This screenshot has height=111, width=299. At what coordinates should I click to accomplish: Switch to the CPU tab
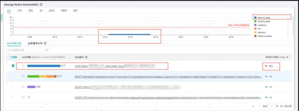20,11
